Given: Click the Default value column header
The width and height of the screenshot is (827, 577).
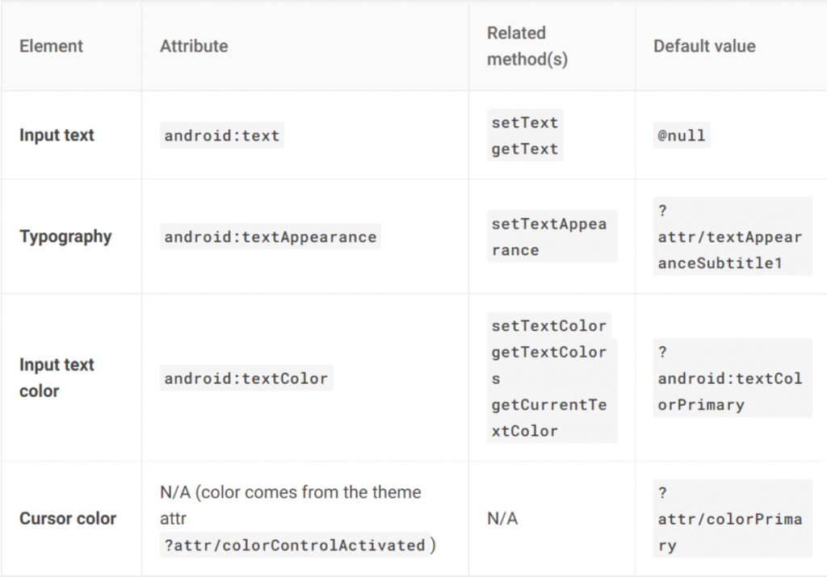Looking at the screenshot, I should (x=704, y=46).
